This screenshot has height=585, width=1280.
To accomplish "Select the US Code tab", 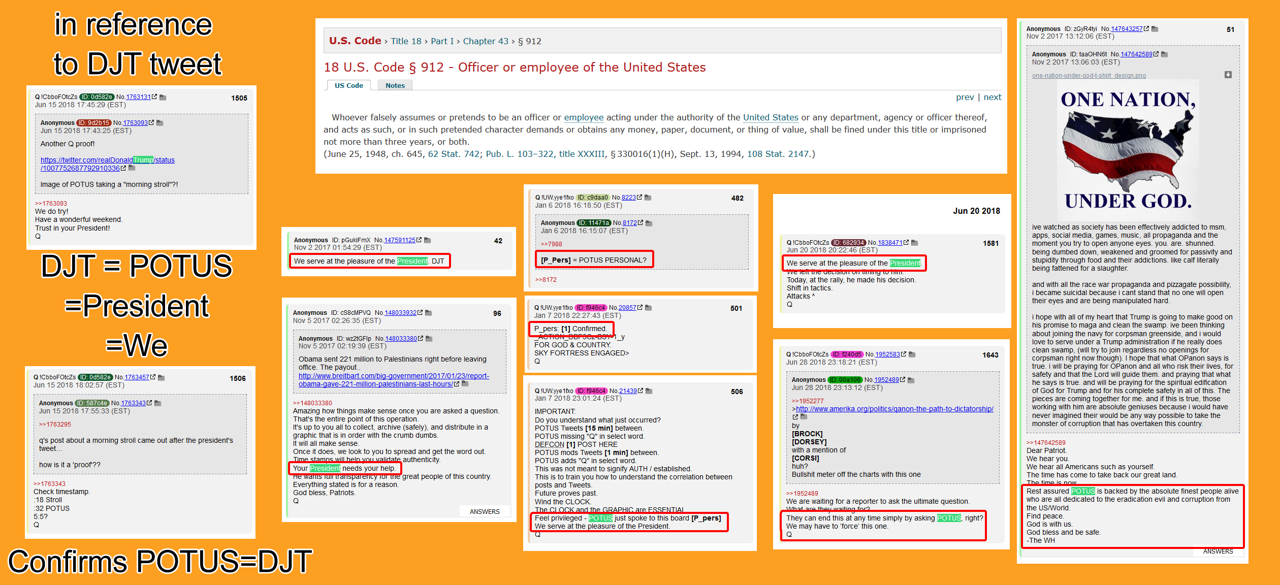I will (348, 85).
